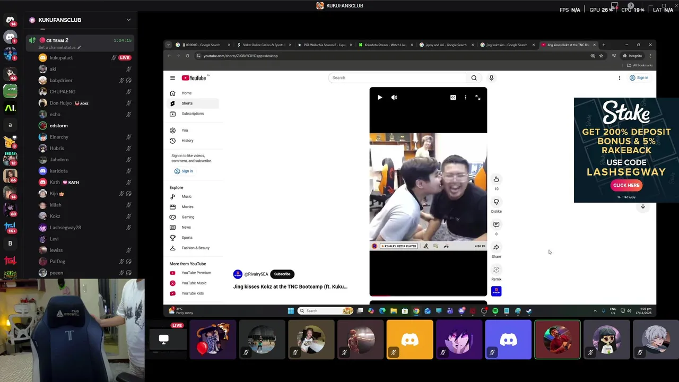
Task: Open new Chrome tab with plus
Action: (x=604, y=45)
